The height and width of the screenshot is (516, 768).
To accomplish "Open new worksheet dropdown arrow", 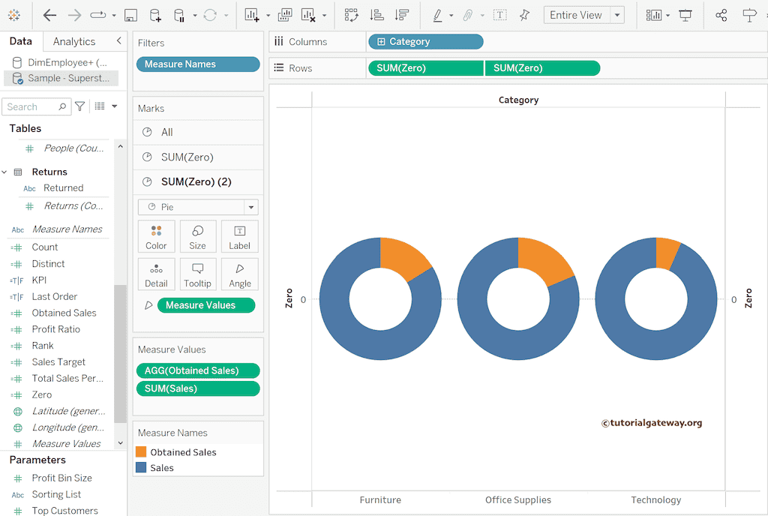I will 268,16.
